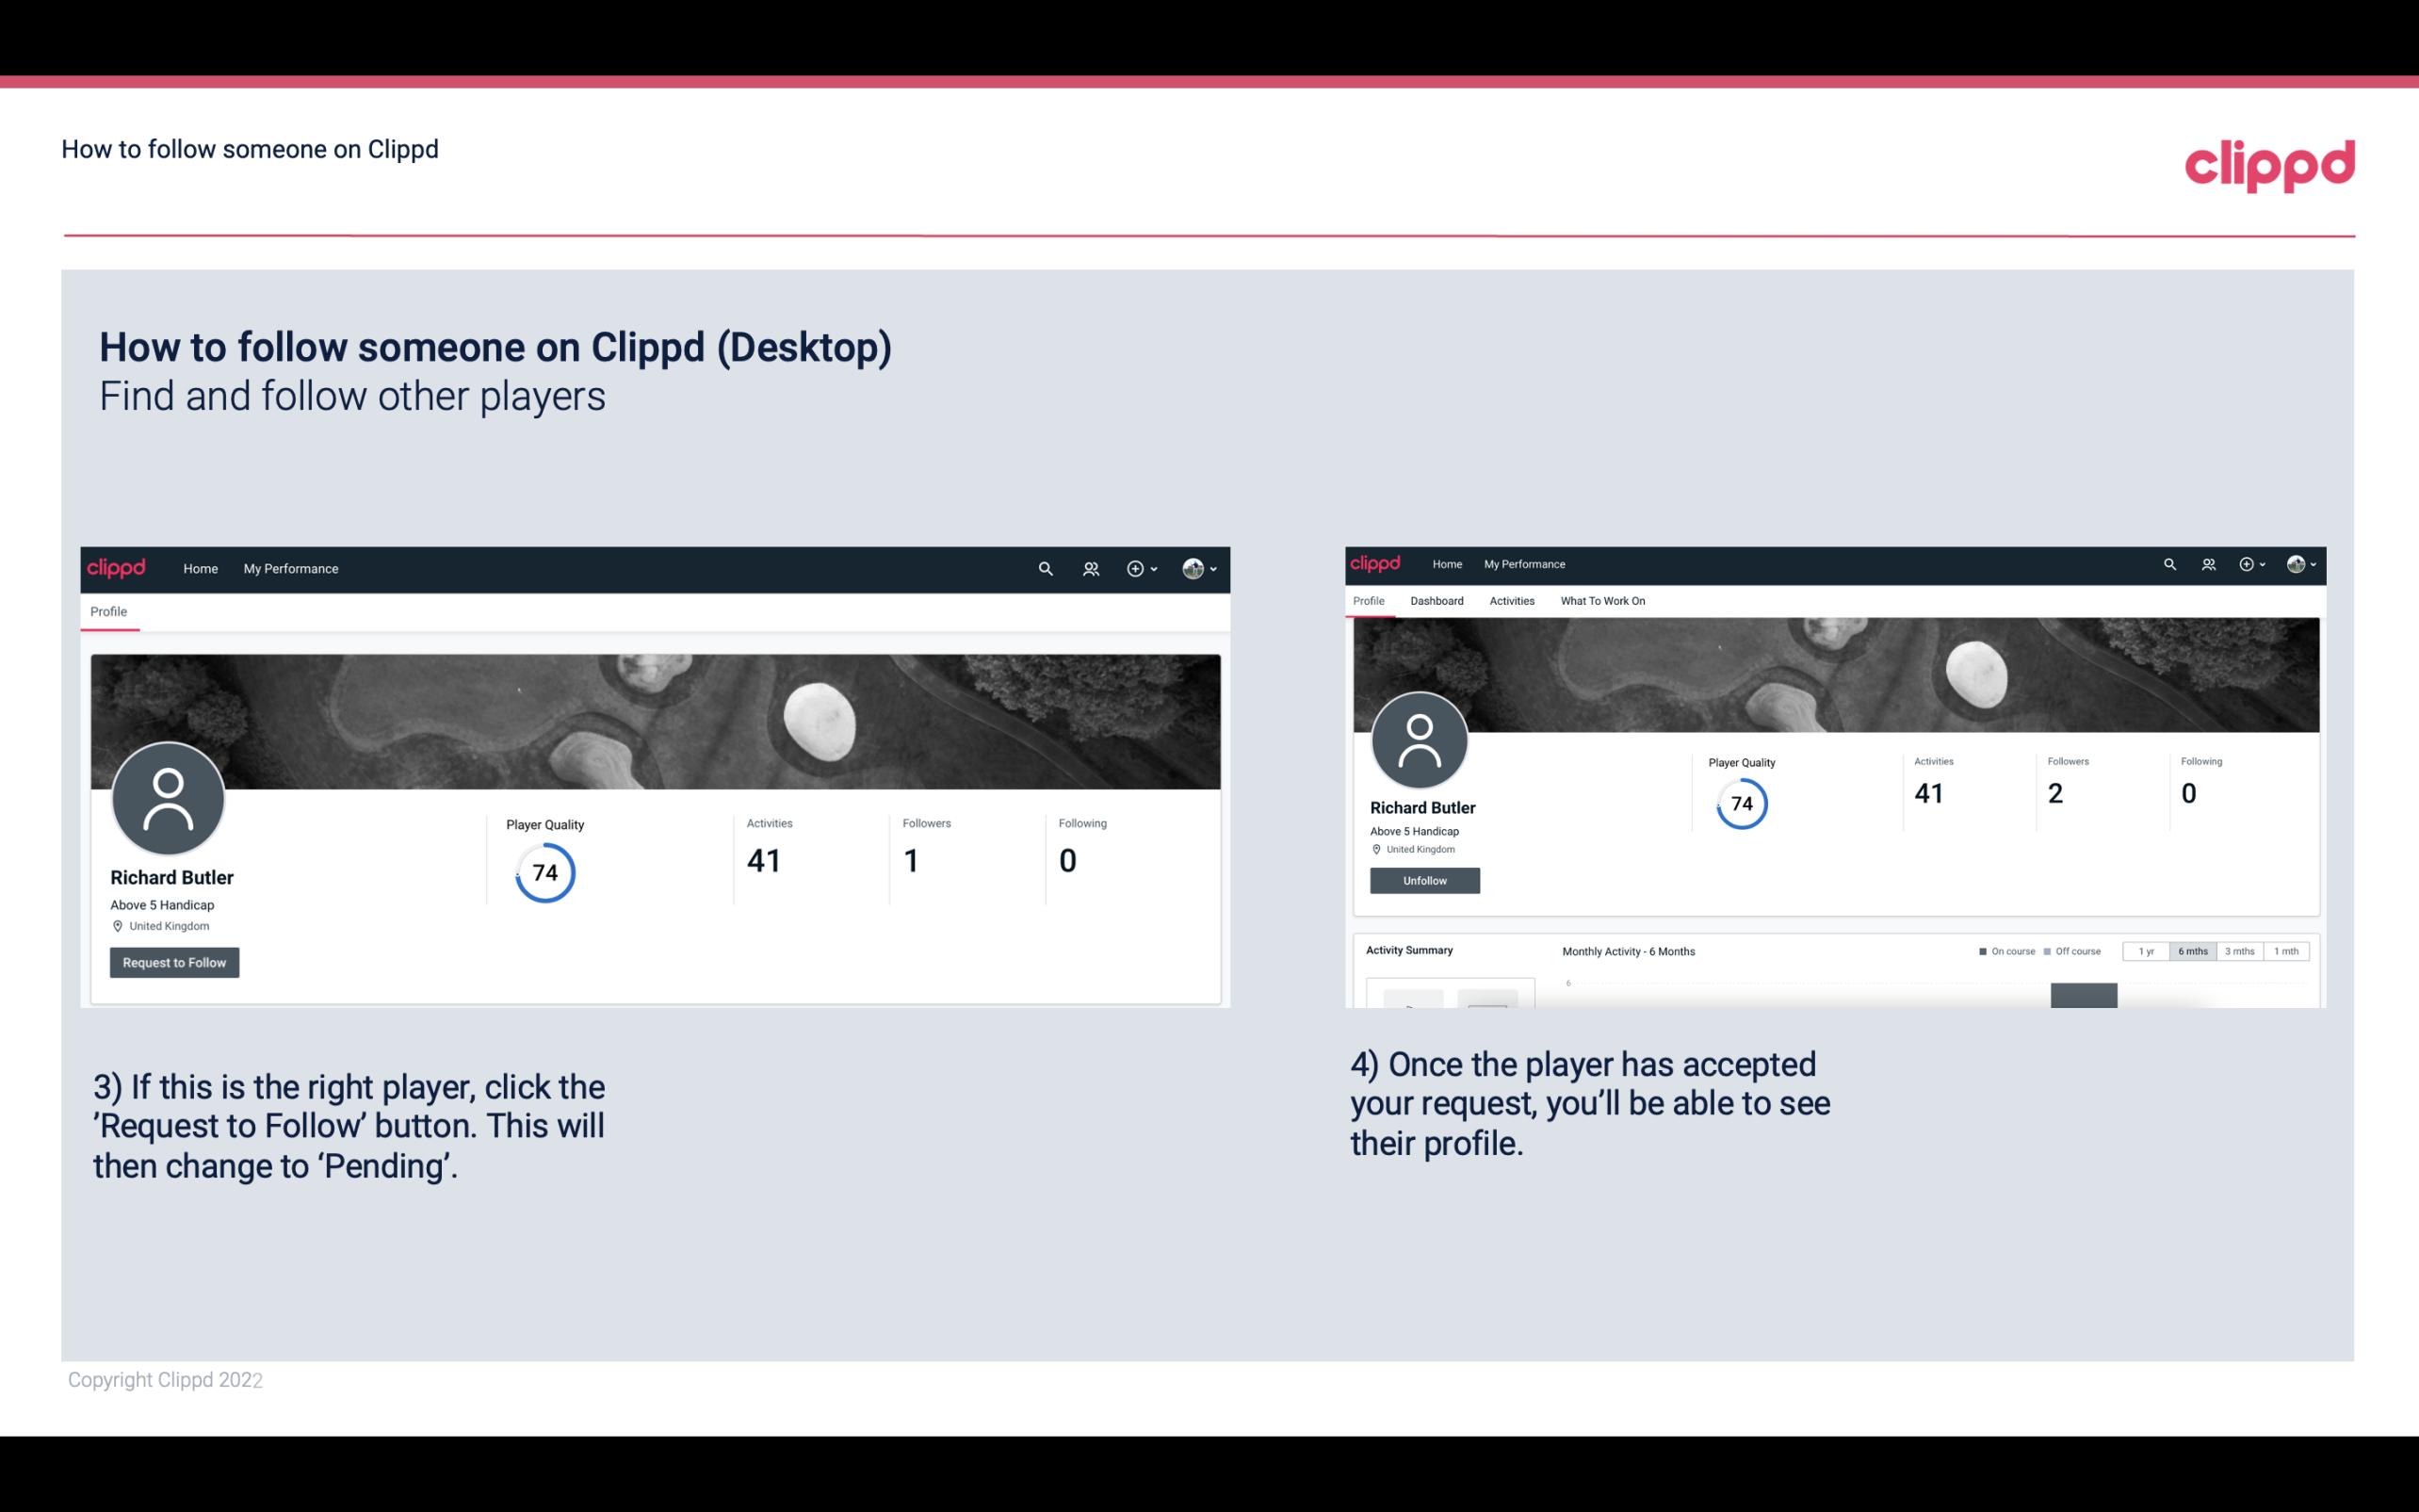Click the 'Unfollow' button on right profile
This screenshot has width=2419, height=1512.
(1424, 880)
